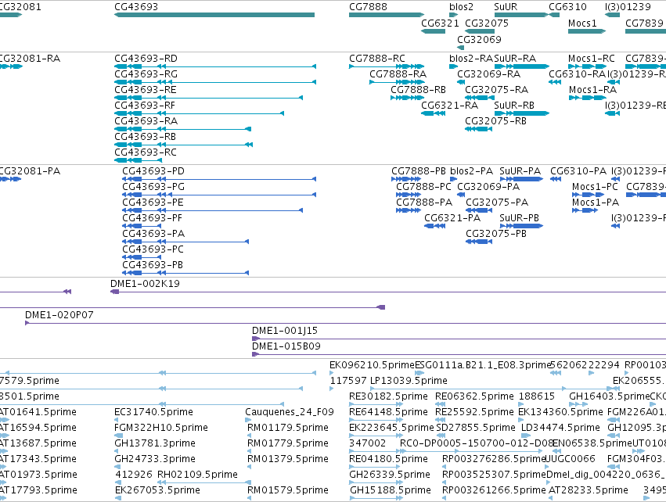This screenshot has width=666, height=502.
Task: Click protein CG7888-PB
Action: point(419,171)
